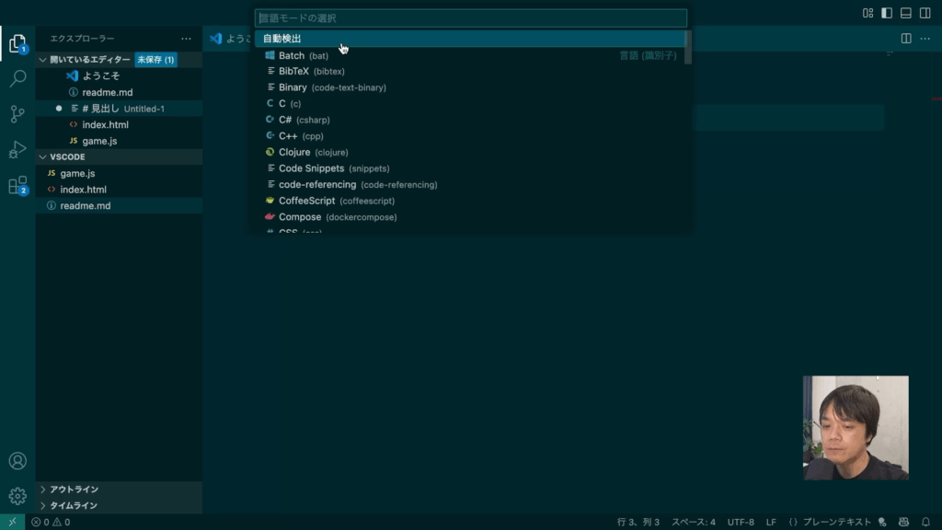This screenshot has height=530, width=942.
Task: Open the Manage gear icon
Action: click(x=17, y=497)
